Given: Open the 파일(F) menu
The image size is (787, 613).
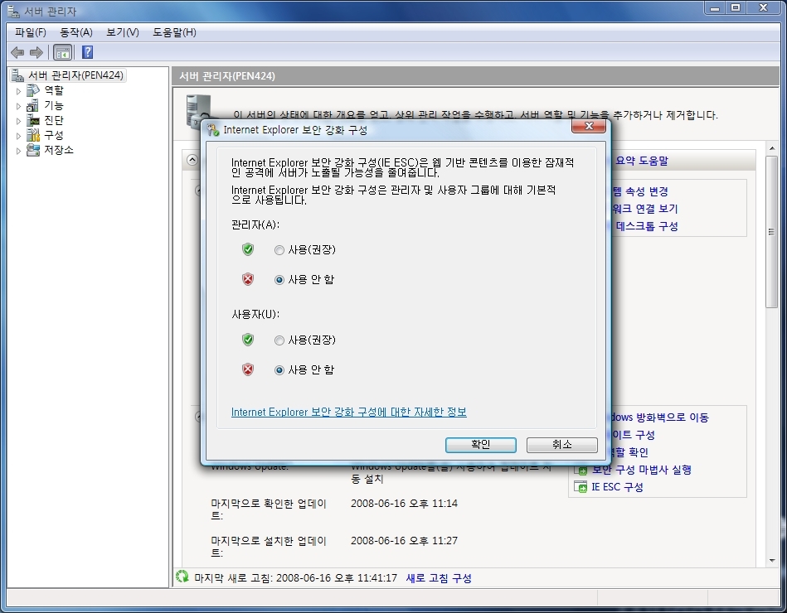Looking at the screenshot, I should point(31,32).
